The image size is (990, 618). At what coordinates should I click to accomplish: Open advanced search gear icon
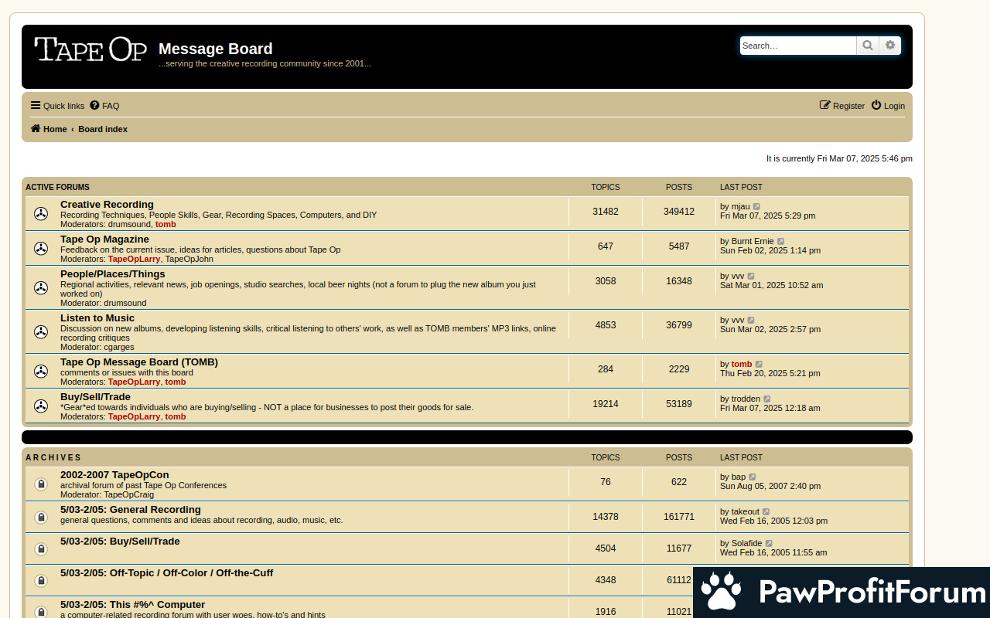point(890,46)
